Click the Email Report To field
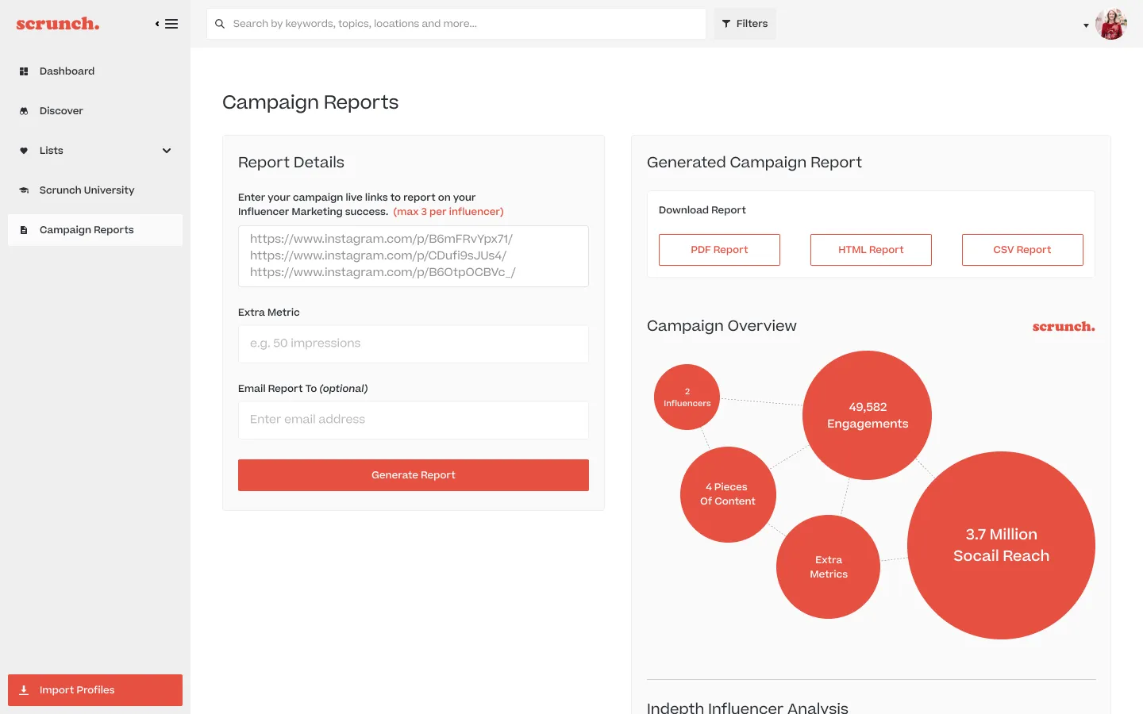 [x=414, y=420]
